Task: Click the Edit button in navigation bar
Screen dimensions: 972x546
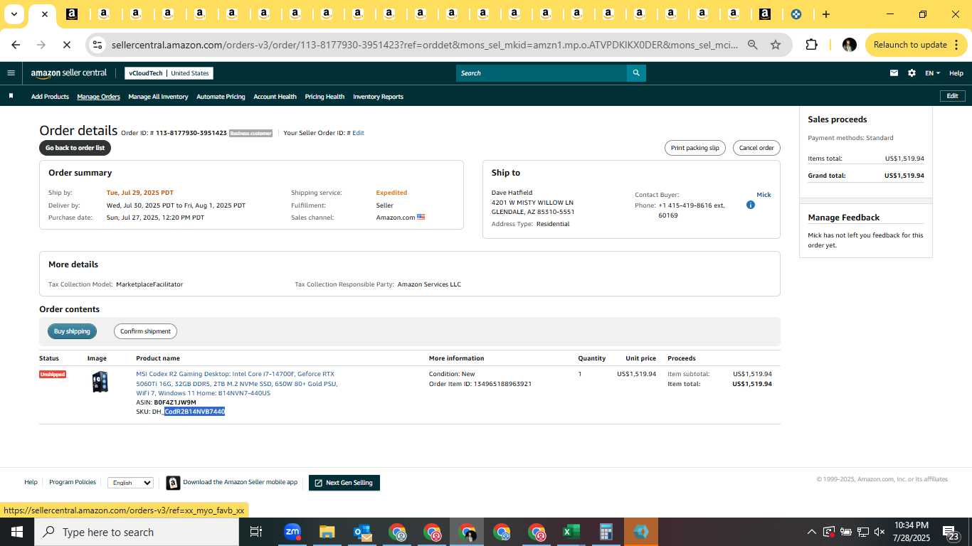Action: 952,96
